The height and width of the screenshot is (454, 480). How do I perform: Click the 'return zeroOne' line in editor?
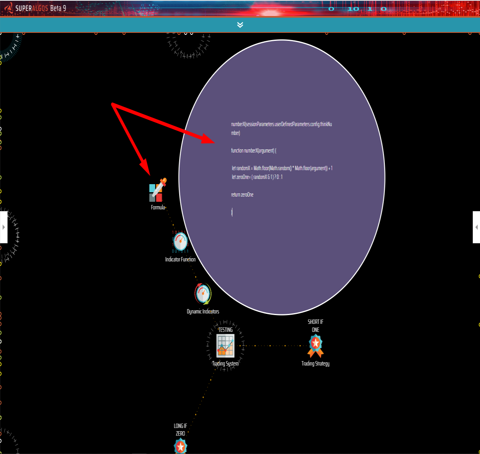click(242, 195)
